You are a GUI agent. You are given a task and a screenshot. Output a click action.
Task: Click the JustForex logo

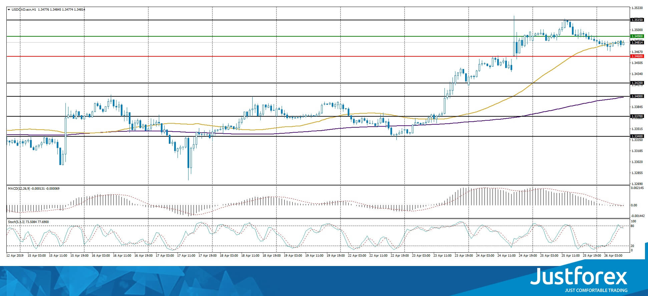point(579,280)
